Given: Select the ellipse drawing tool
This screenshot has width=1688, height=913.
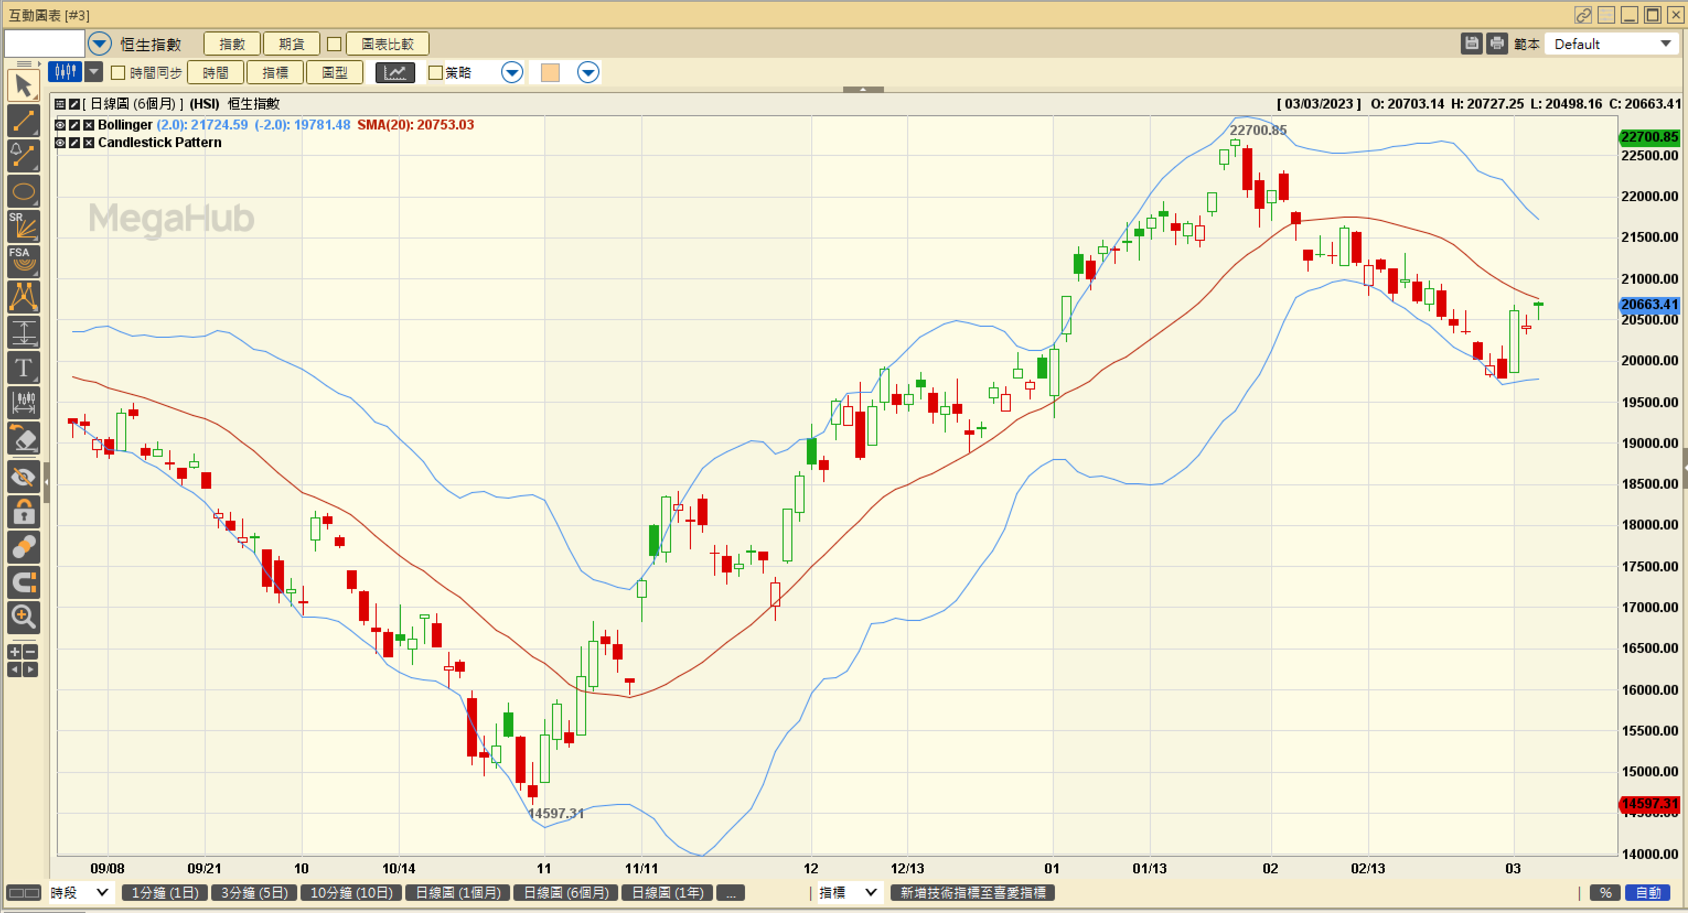Looking at the screenshot, I should tap(24, 192).
